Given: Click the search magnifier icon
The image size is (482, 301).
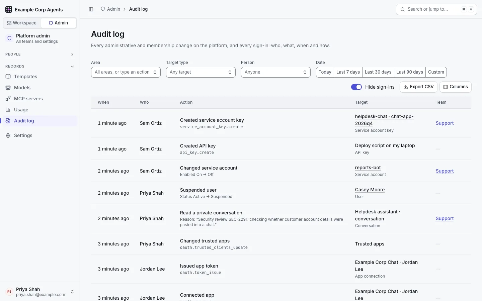Looking at the screenshot, I should (403, 9).
